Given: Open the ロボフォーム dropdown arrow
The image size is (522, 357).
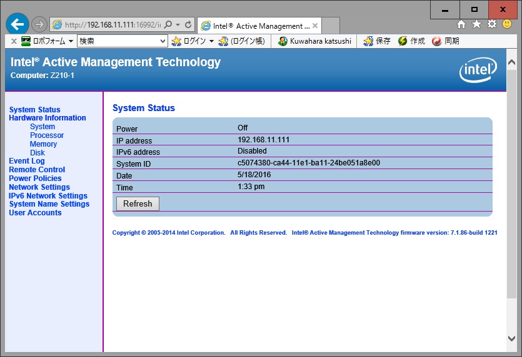Looking at the screenshot, I should (x=71, y=41).
